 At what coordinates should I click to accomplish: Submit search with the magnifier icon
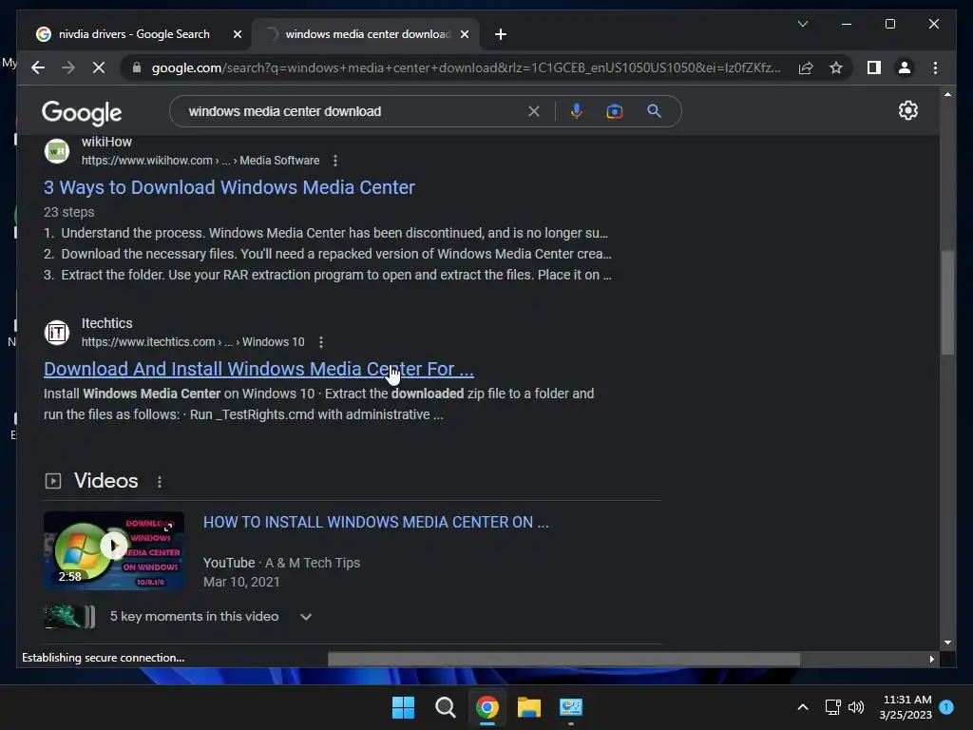pyautogui.click(x=654, y=111)
